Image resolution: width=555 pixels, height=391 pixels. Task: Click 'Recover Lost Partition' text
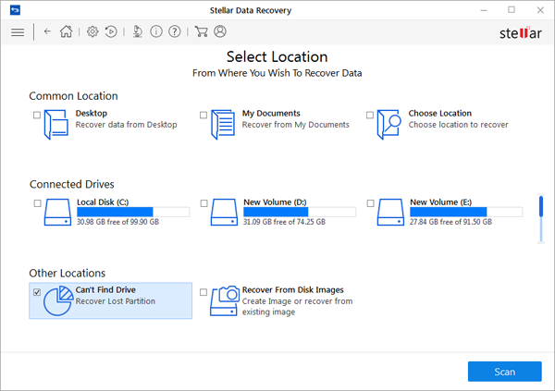116,301
